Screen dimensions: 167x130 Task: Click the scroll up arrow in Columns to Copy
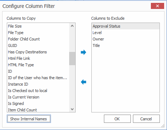(72, 26)
